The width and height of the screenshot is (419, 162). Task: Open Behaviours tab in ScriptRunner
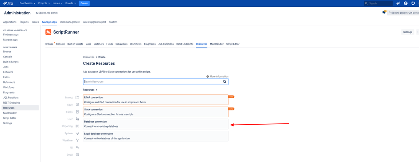121,44
